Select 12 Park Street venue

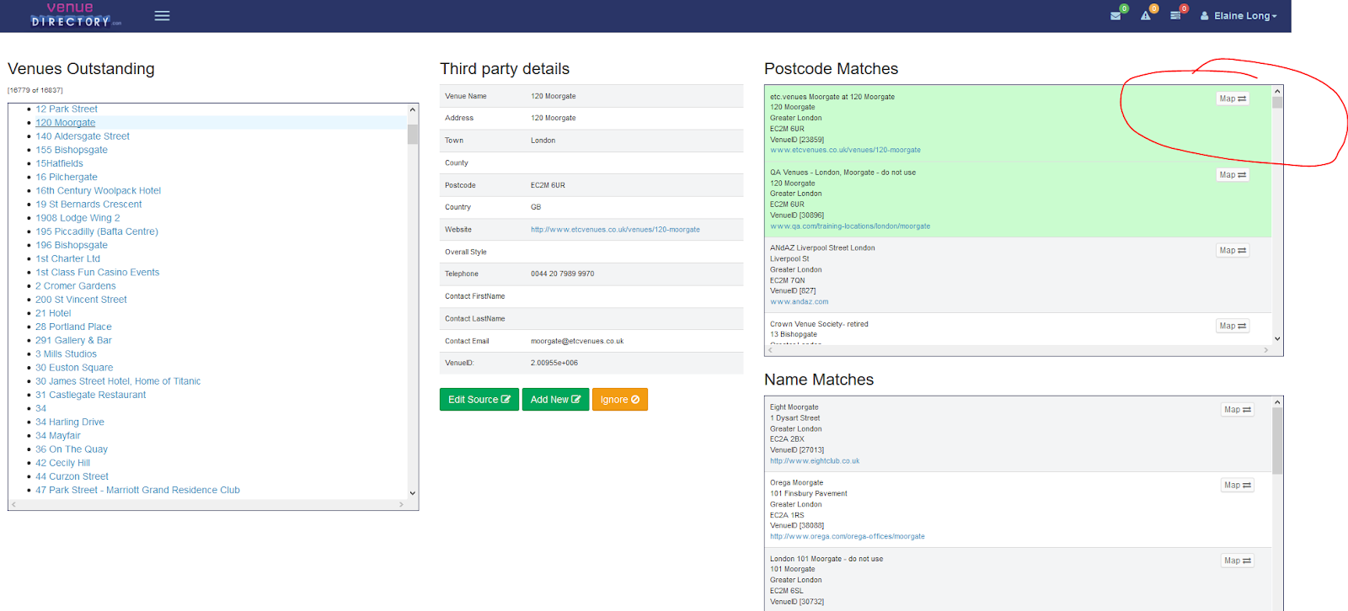pyautogui.click(x=67, y=109)
